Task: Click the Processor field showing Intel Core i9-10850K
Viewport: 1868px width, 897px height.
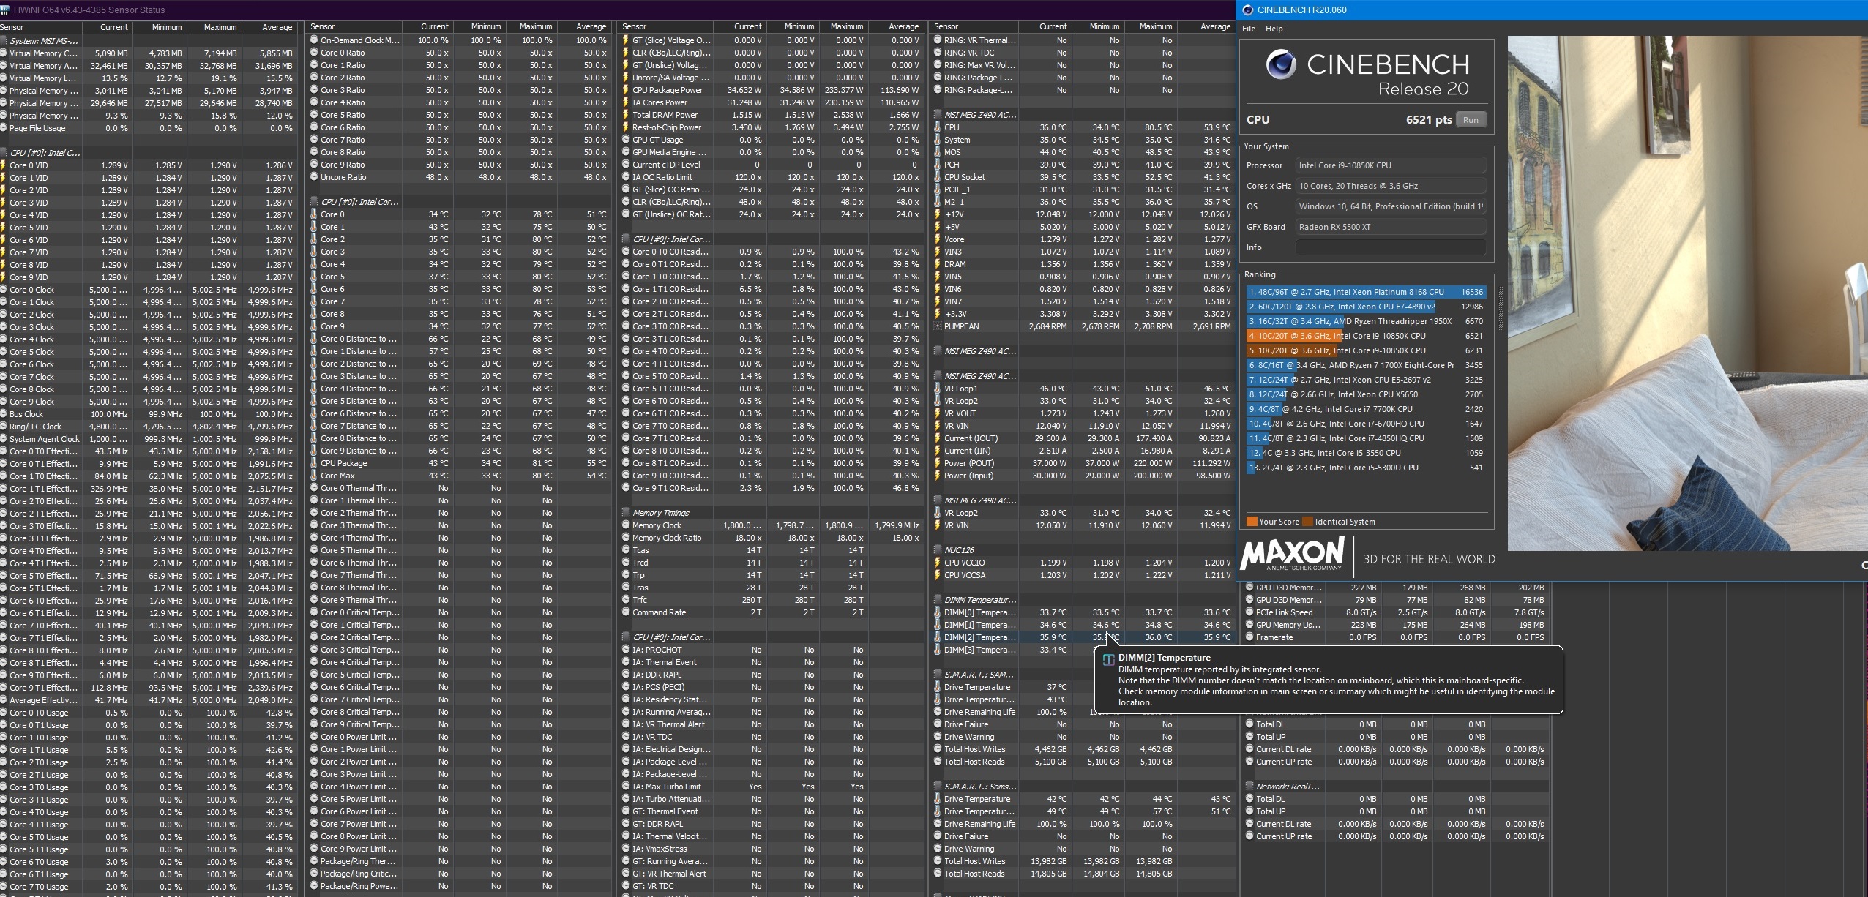Action: pyautogui.click(x=1390, y=165)
